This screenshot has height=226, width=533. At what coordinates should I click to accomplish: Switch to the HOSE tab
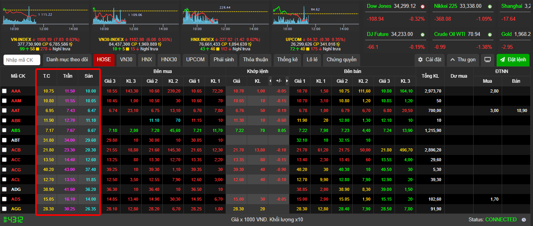pyautogui.click(x=104, y=60)
